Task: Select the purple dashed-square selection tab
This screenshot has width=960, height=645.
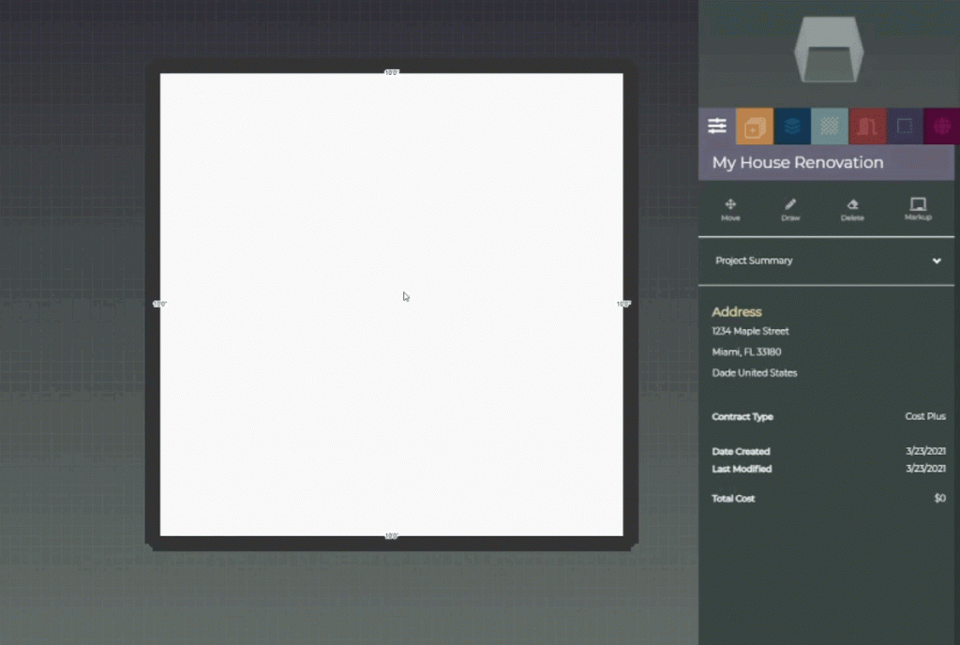Action: 905,126
